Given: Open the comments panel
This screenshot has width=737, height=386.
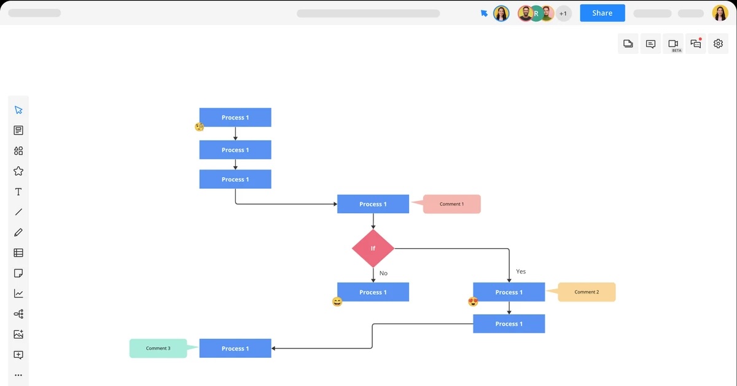Looking at the screenshot, I should coord(650,44).
